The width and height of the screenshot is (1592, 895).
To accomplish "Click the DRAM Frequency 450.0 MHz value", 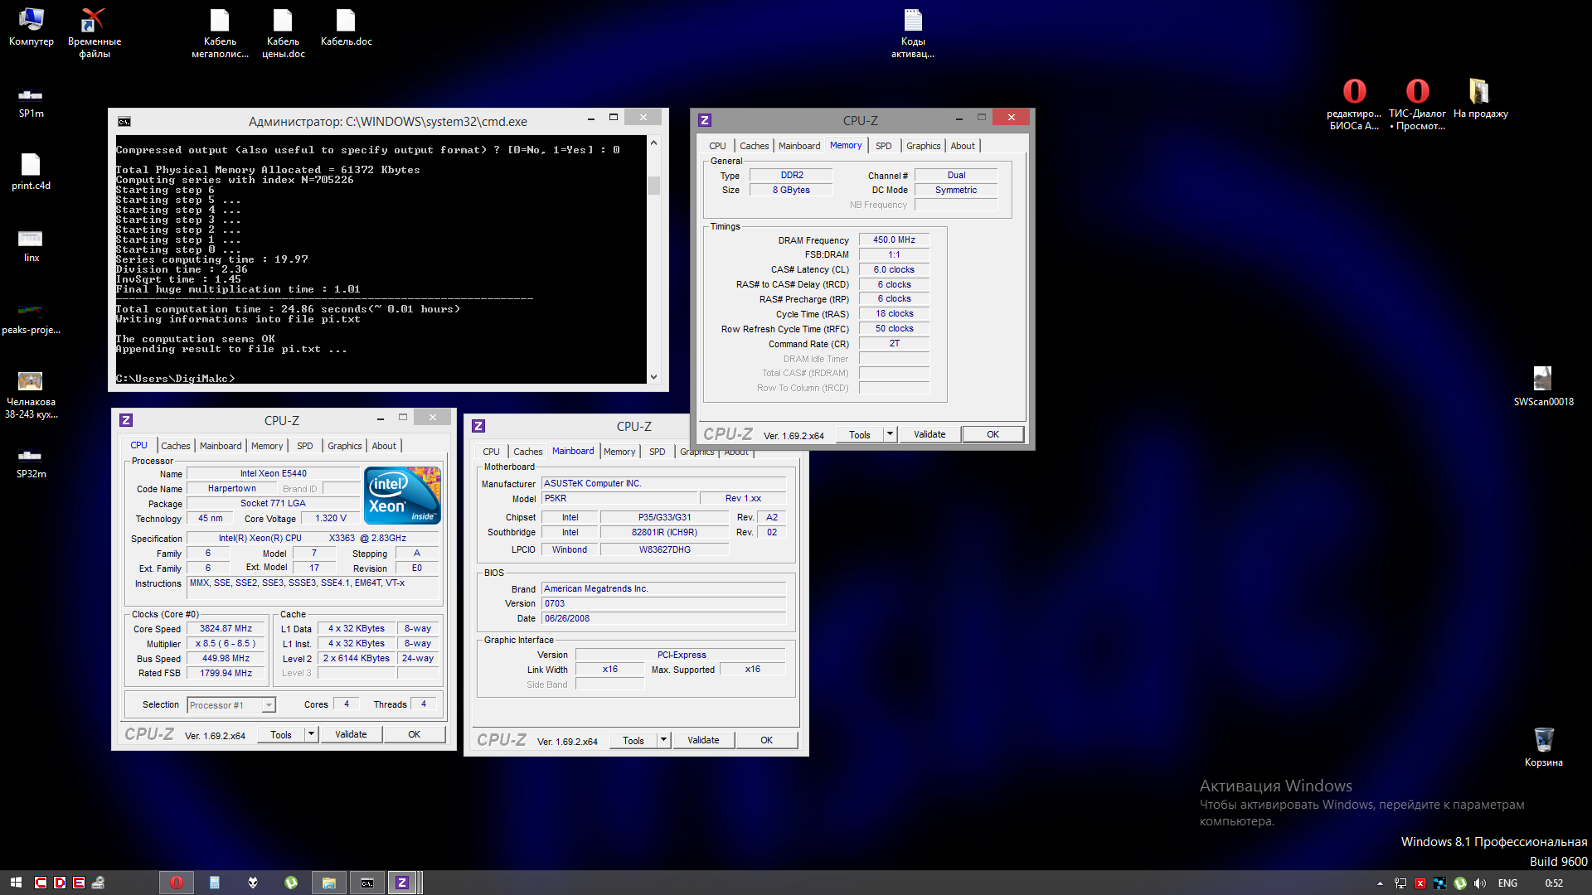I will coord(894,240).
